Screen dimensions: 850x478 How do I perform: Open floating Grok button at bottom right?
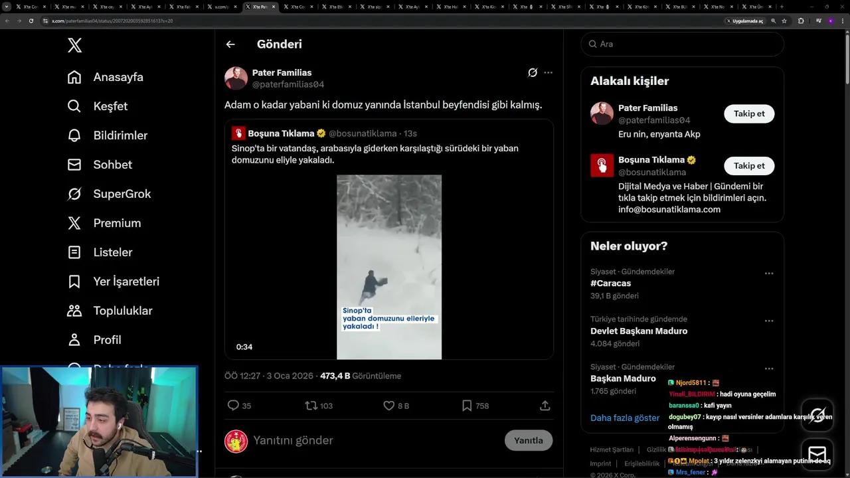pyautogui.click(x=817, y=416)
